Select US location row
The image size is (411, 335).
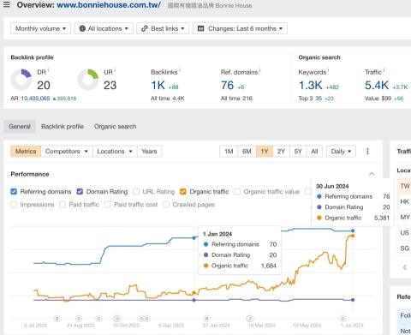(404, 233)
